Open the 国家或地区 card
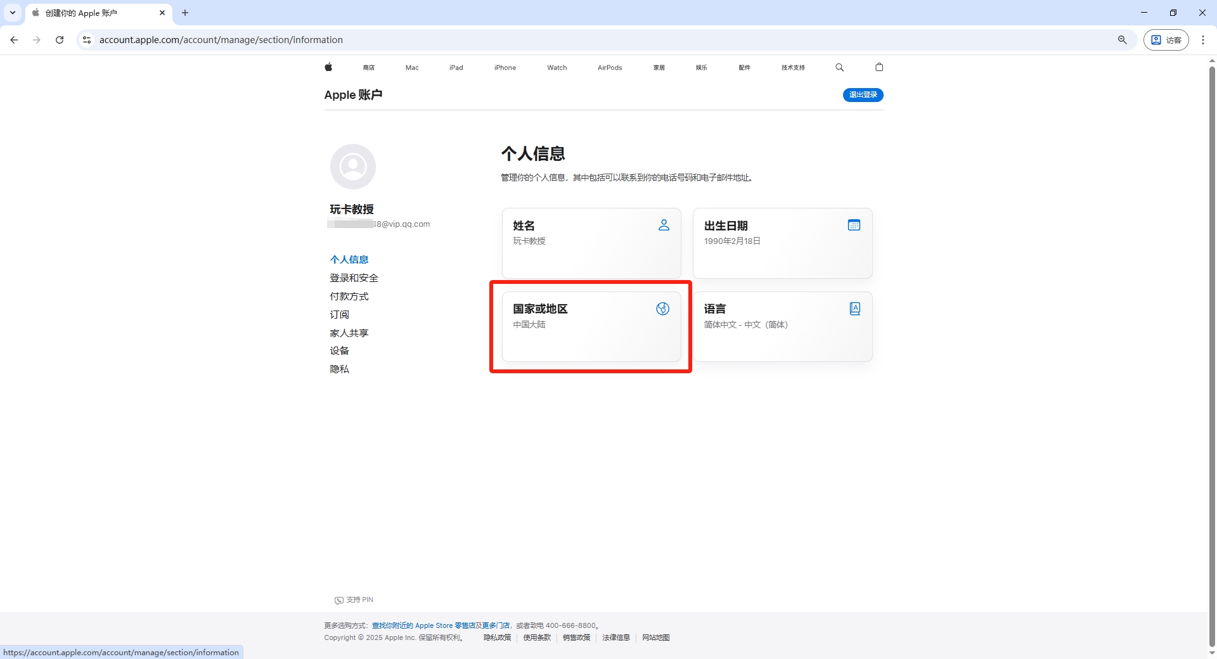1217x659 pixels. click(591, 326)
